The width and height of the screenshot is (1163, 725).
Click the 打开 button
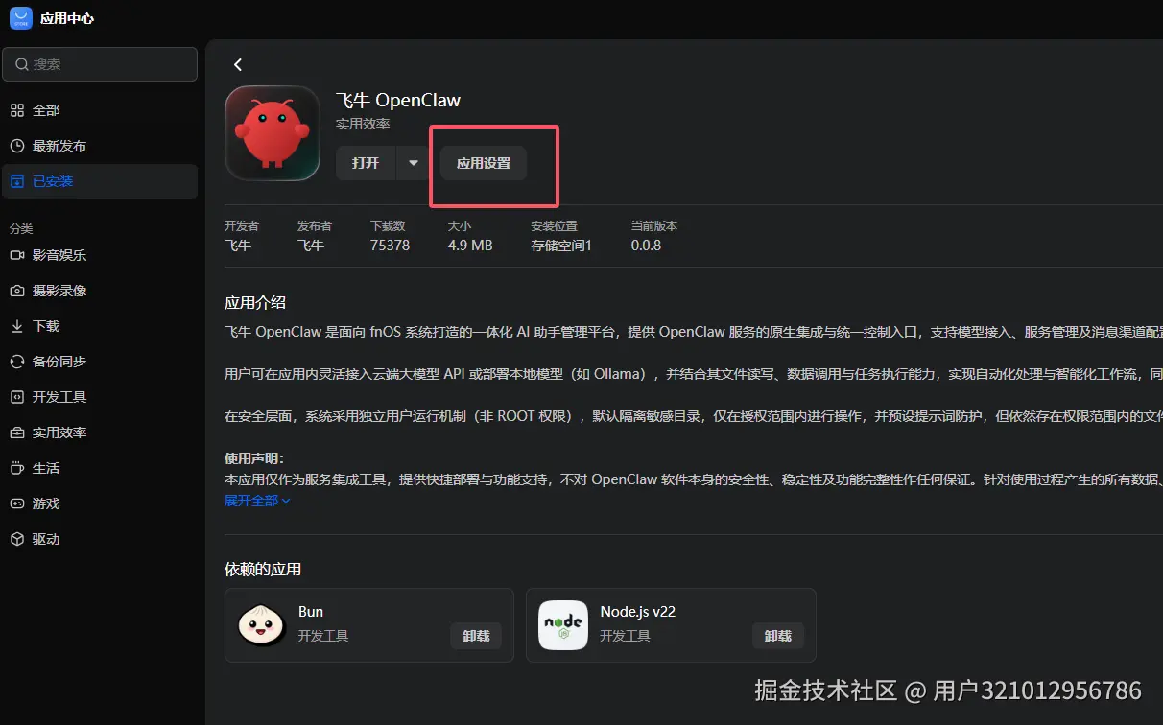(x=366, y=163)
